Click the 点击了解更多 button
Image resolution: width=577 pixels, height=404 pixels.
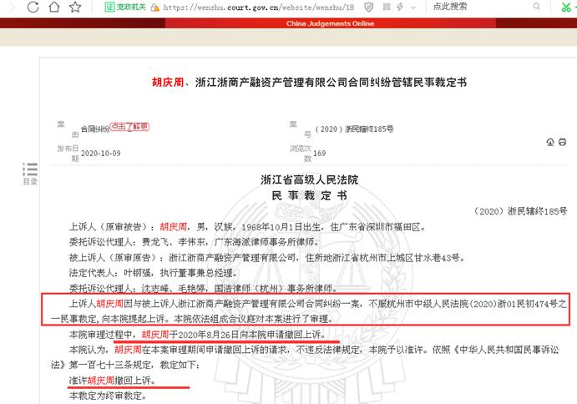129,127
